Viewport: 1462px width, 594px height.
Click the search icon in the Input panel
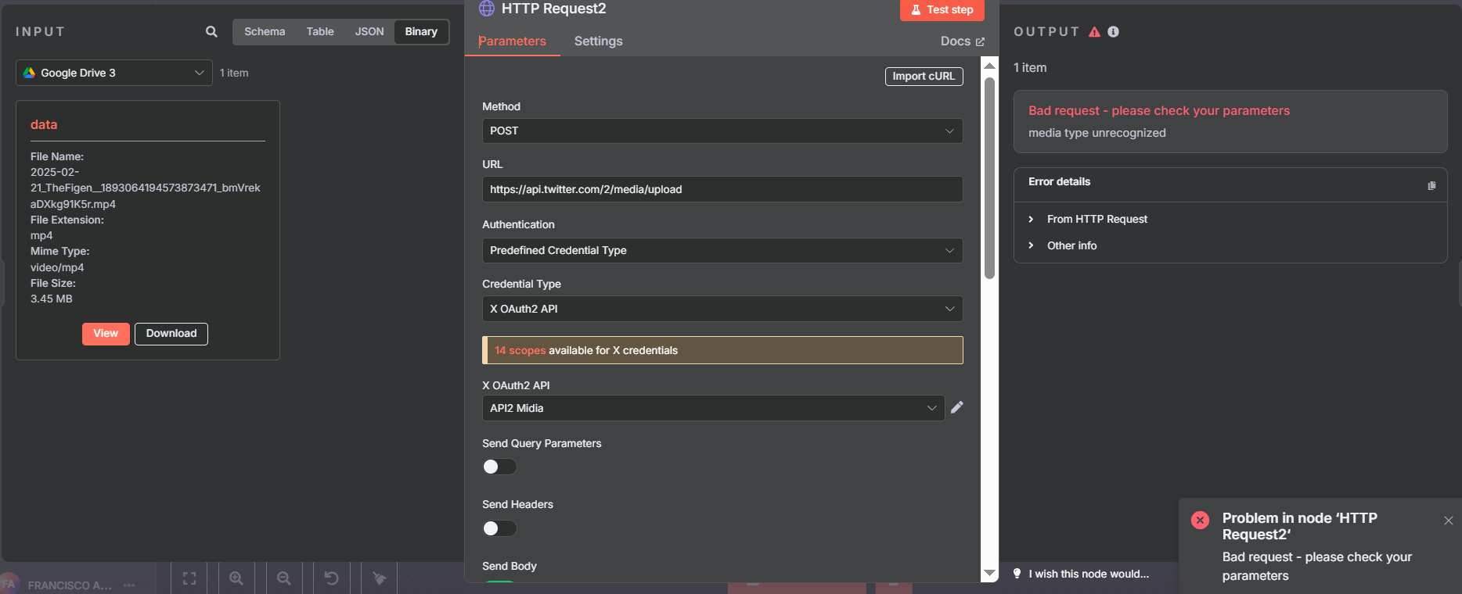click(211, 32)
